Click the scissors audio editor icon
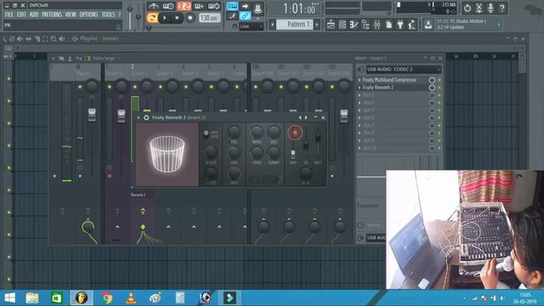This screenshot has width=544, height=306. point(479,8)
